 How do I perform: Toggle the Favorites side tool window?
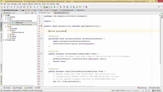pos(1,68)
